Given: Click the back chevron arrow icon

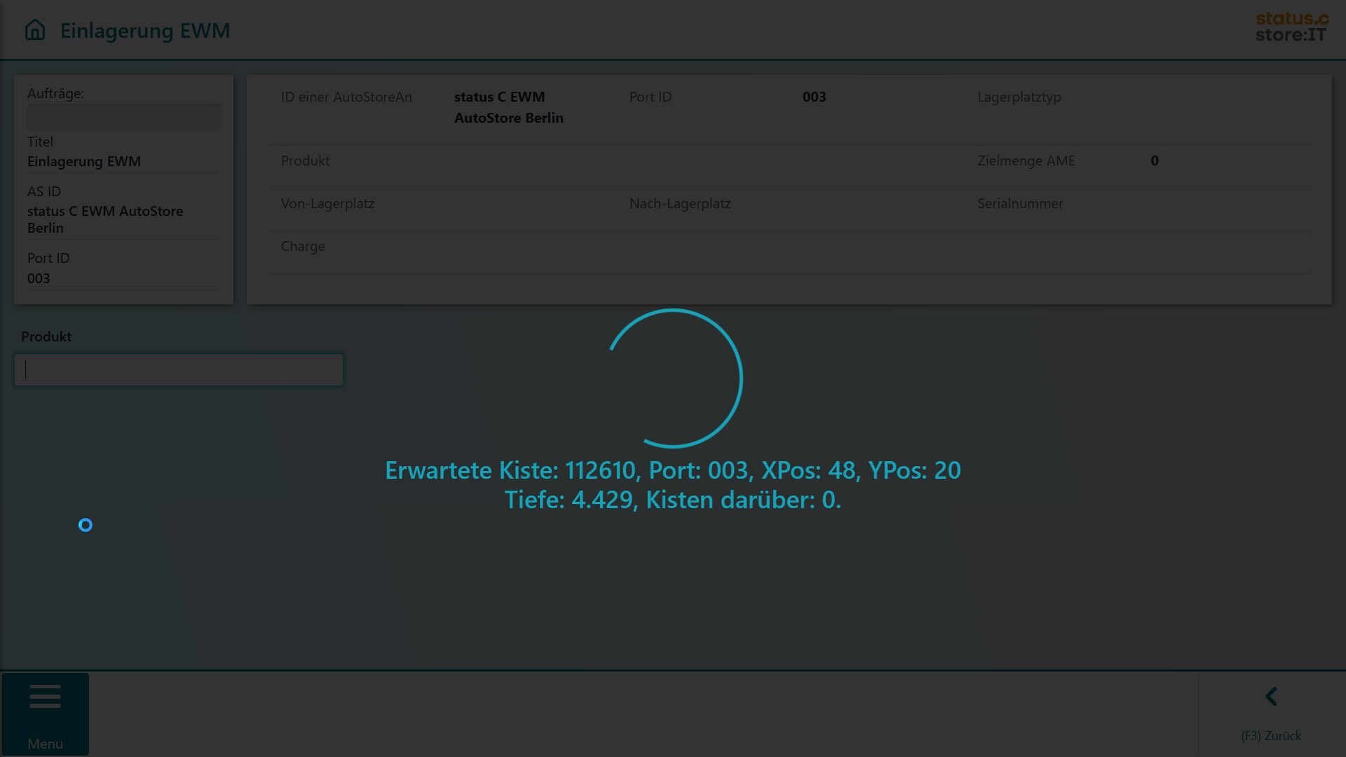Looking at the screenshot, I should (1271, 697).
